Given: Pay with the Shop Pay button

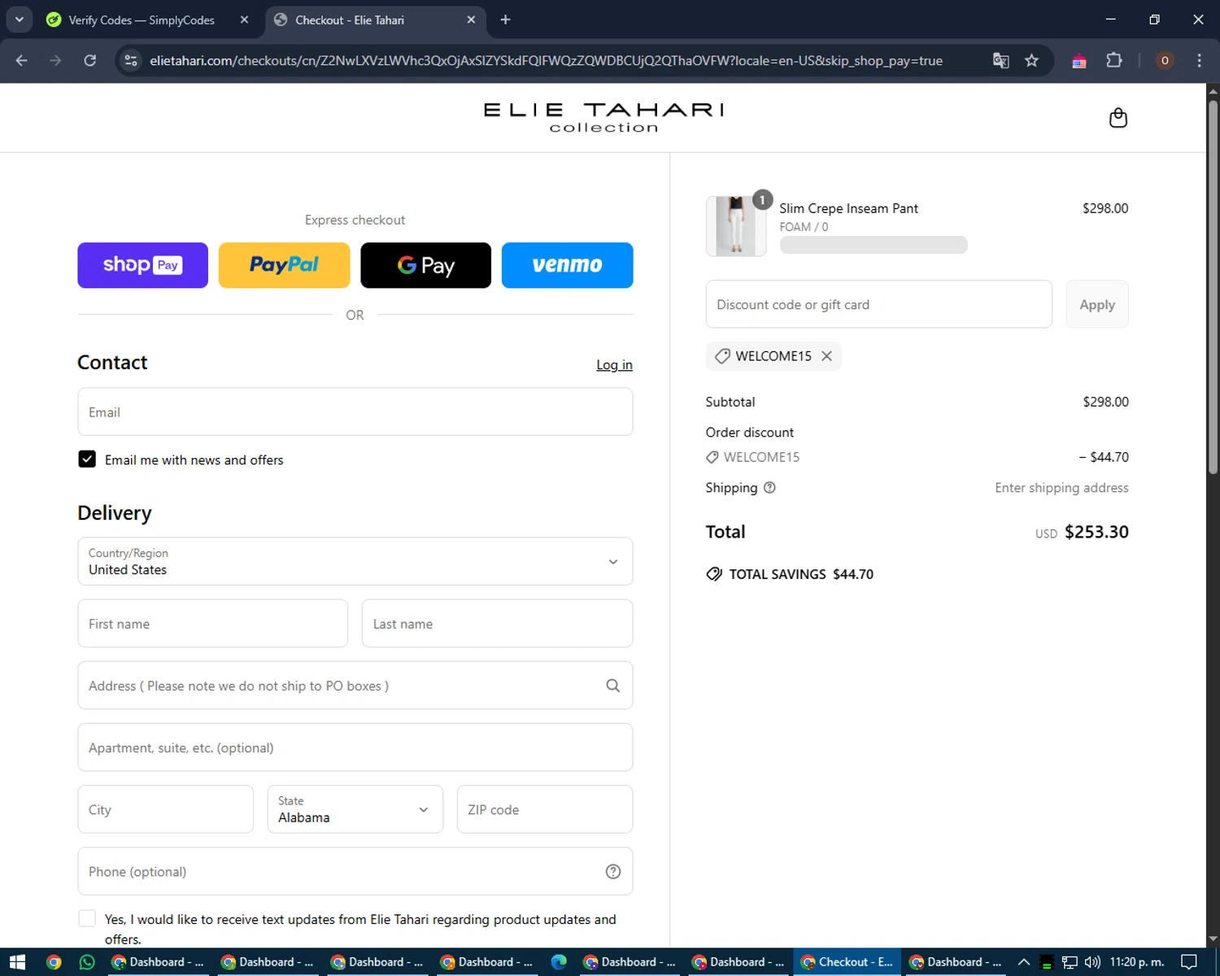Looking at the screenshot, I should [142, 265].
